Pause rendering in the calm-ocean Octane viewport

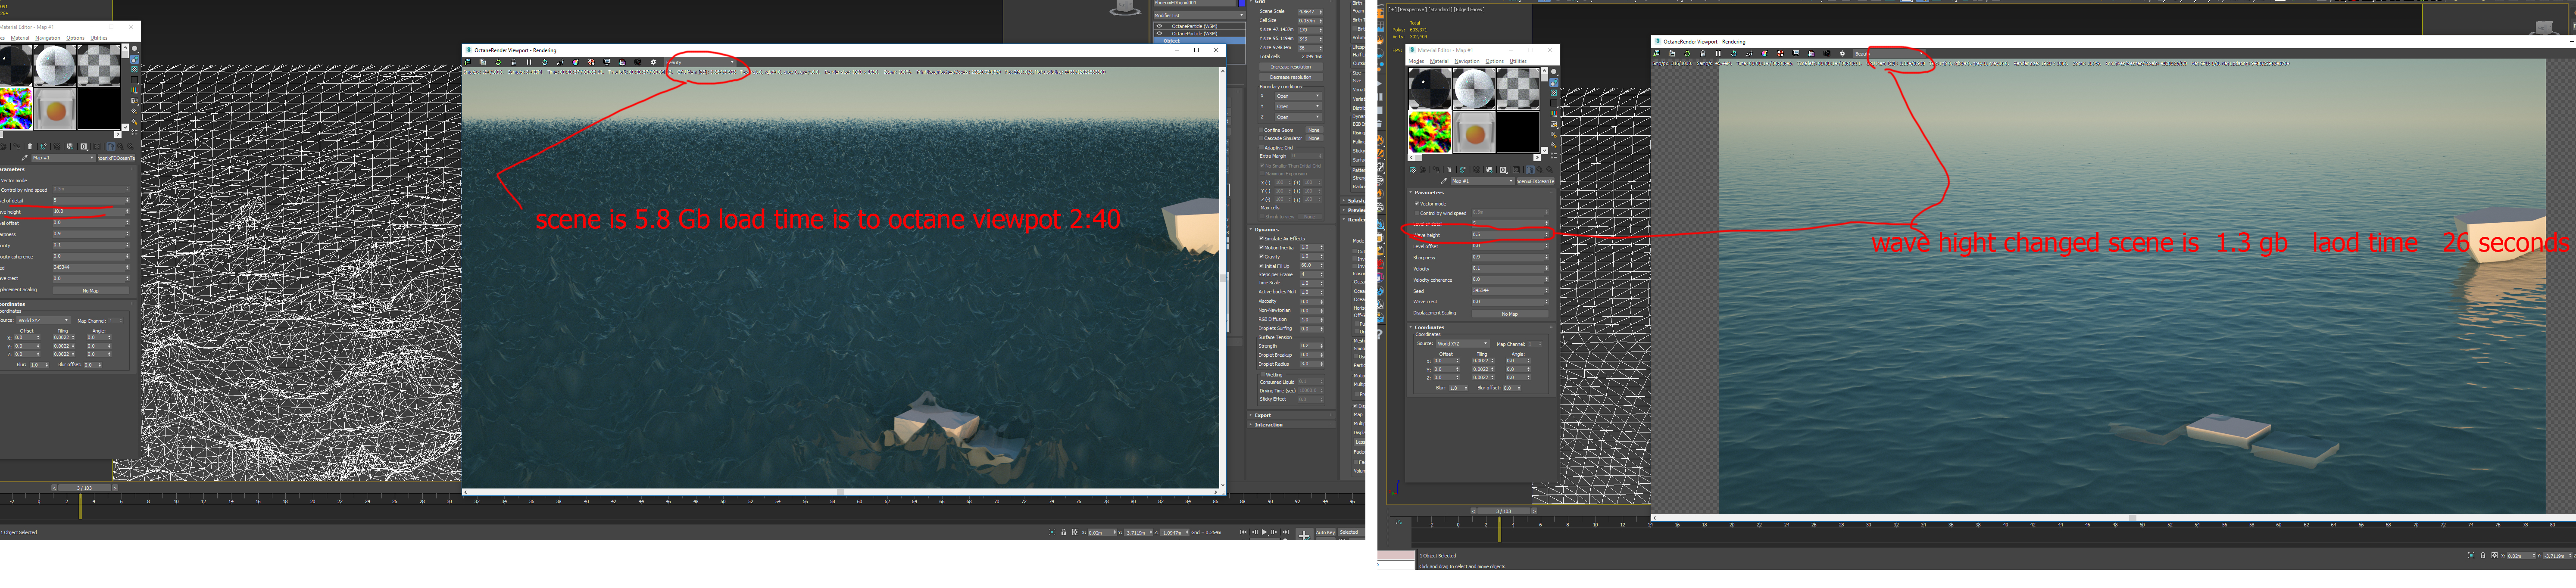[1718, 54]
